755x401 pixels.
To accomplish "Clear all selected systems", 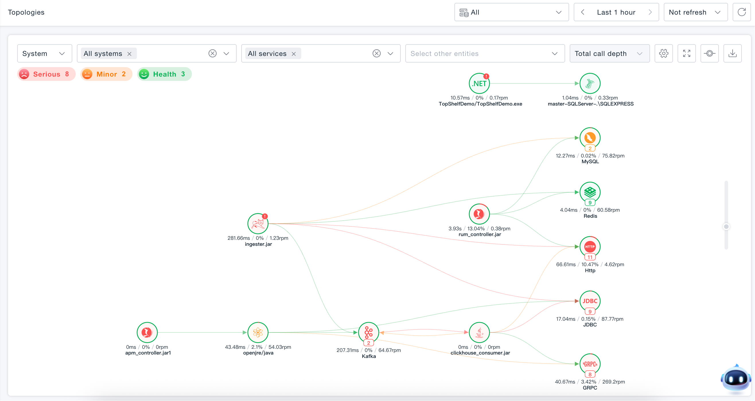I will tap(213, 53).
